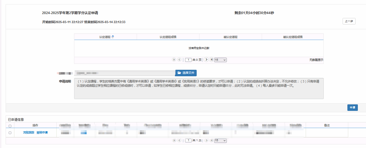This screenshot has width=366, height=148.
Task: Submit with the blue 申请 button
Action: (352, 107)
